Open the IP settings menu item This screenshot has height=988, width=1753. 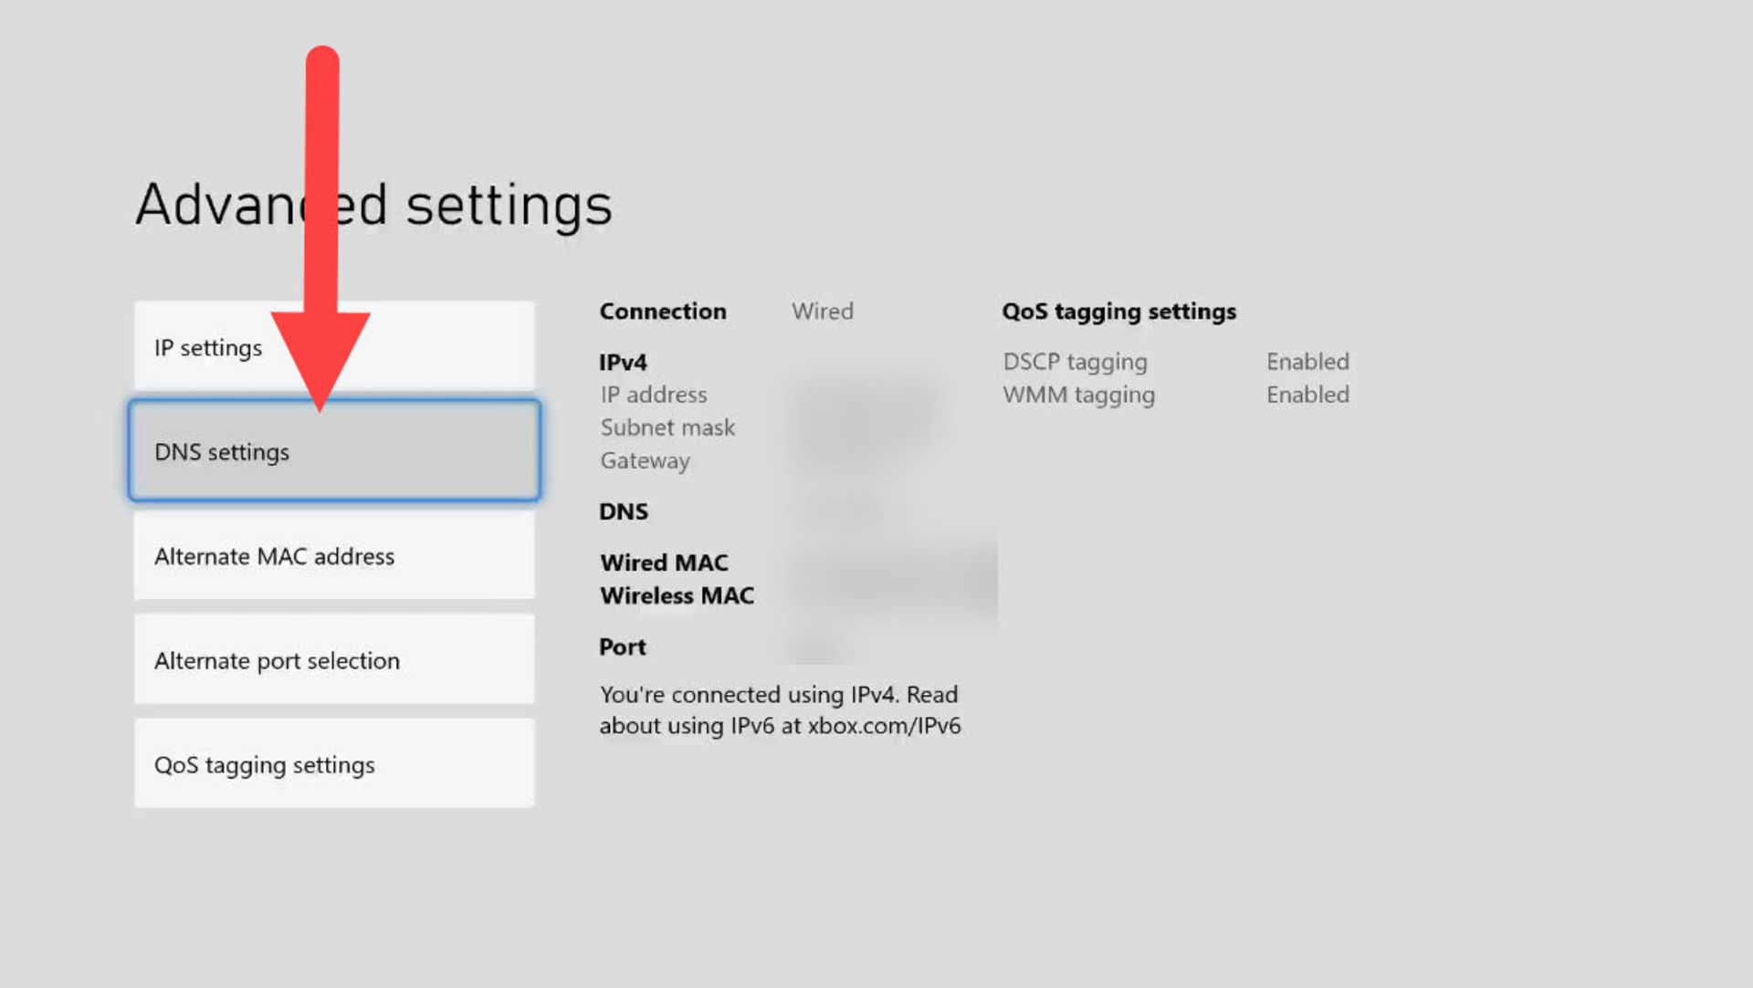pos(334,347)
